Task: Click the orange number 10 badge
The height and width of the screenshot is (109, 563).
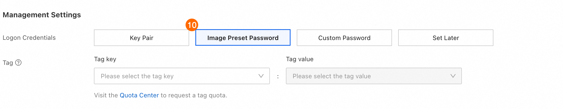Action: click(x=192, y=25)
